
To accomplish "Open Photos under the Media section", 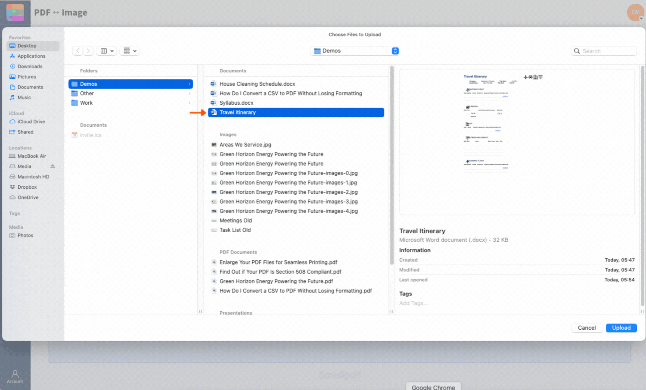I will pos(25,235).
